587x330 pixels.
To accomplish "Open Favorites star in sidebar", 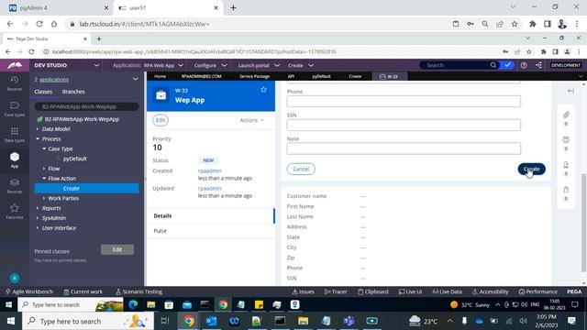I will coord(15,212).
